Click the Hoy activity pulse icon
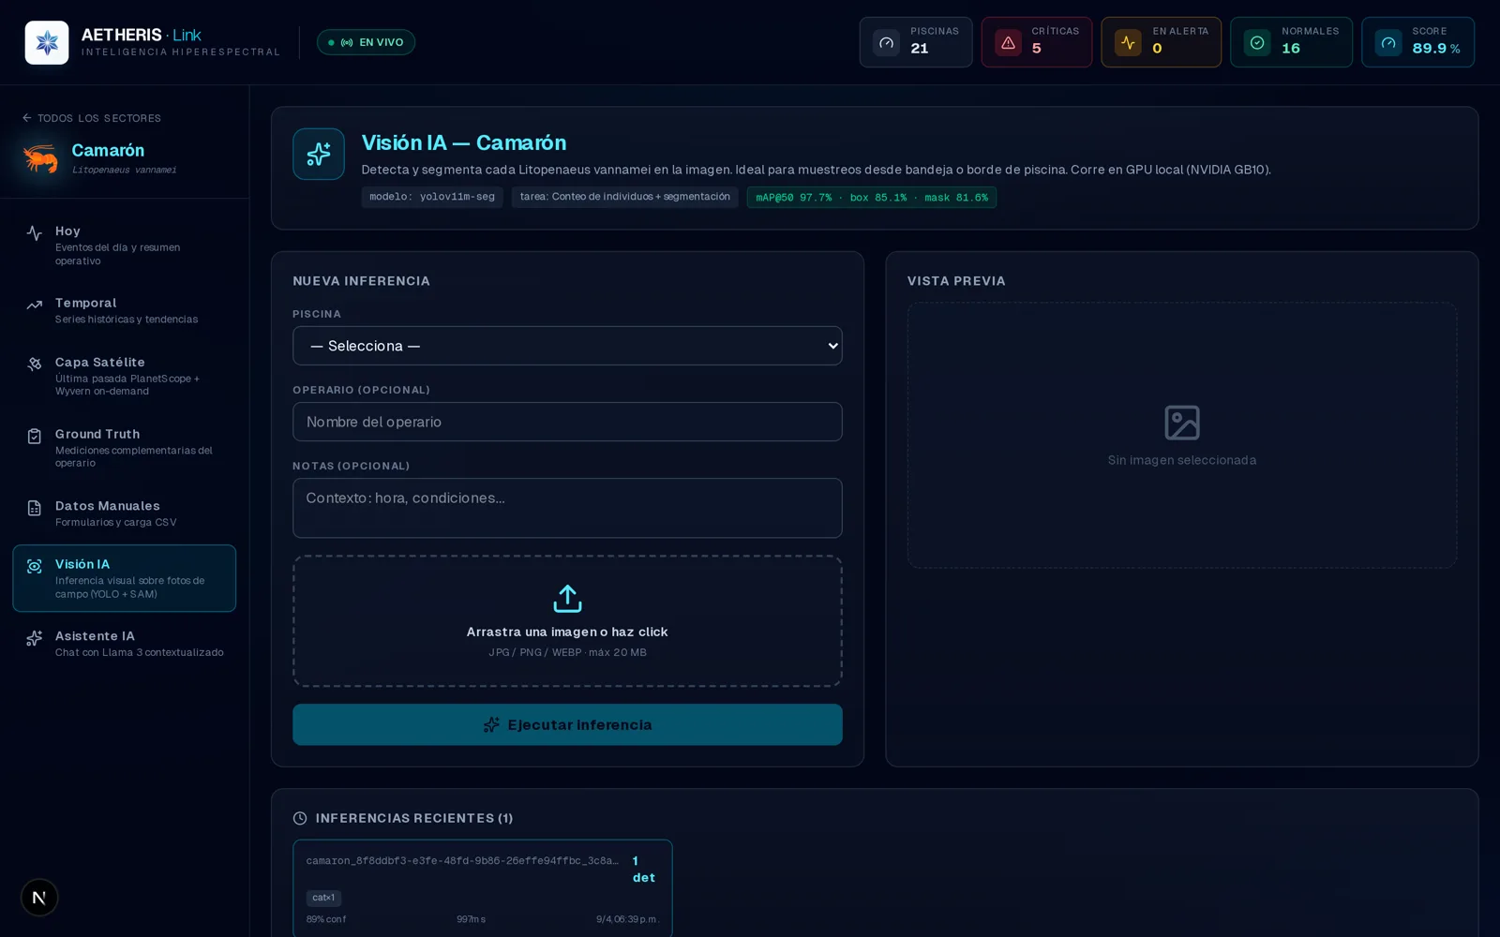The image size is (1500, 937). coord(35,232)
